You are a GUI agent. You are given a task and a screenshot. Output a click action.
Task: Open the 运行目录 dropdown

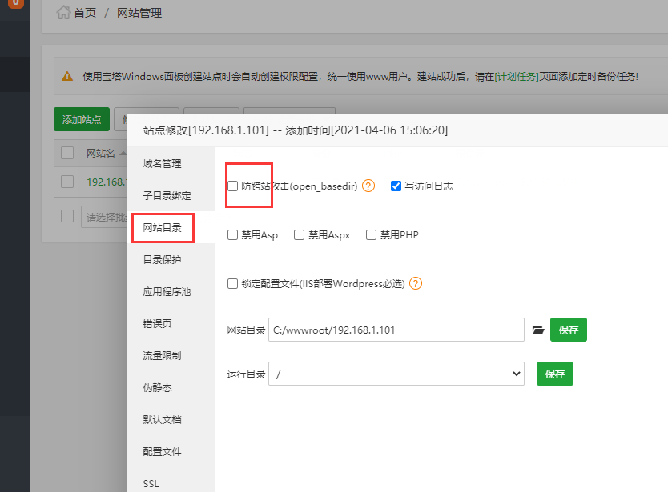(x=396, y=374)
